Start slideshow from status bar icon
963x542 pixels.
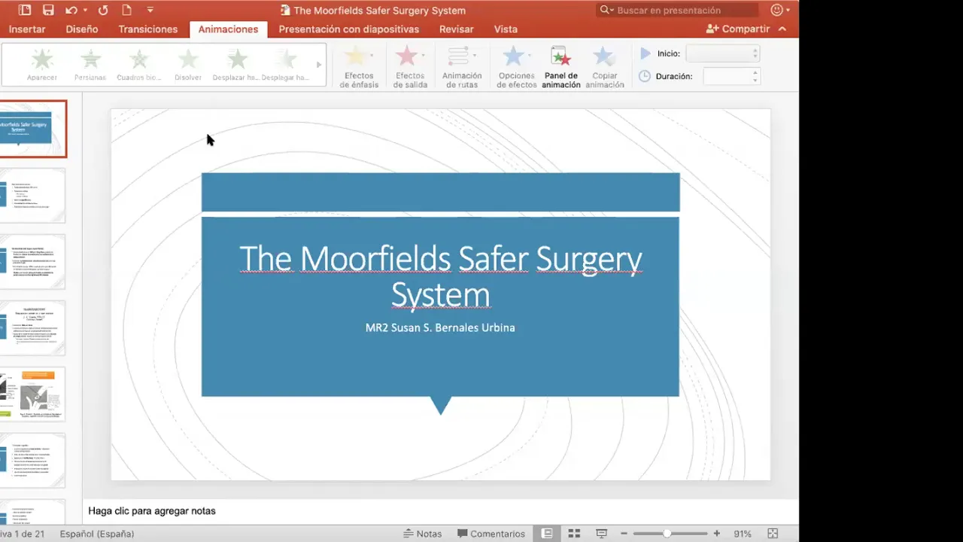(x=601, y=534)
